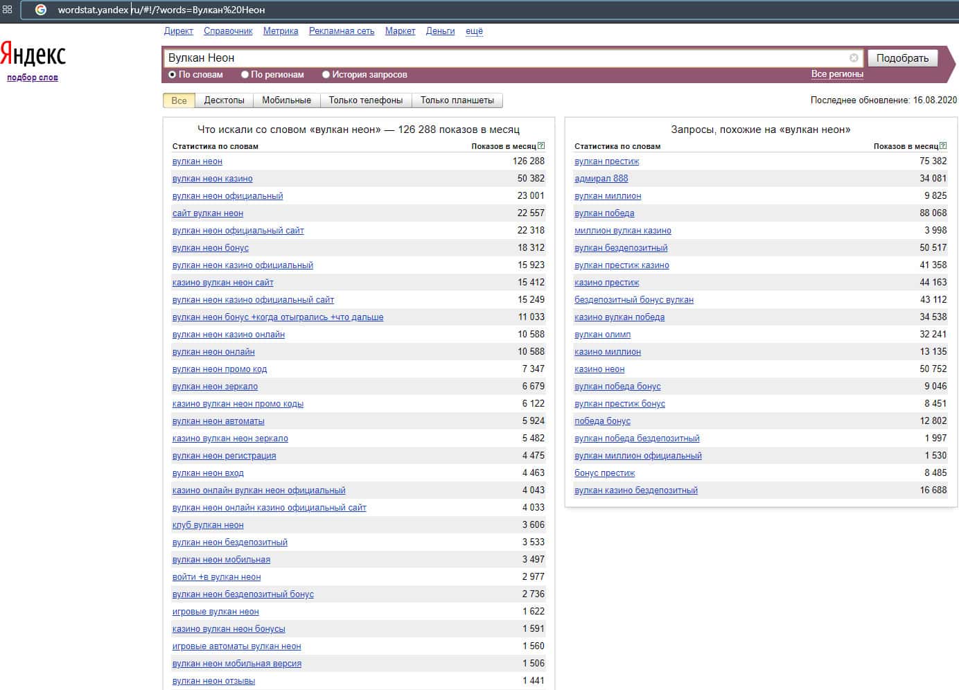Click help icon in left table header
Screen dimensions: 959x690
tap(541, 146)
